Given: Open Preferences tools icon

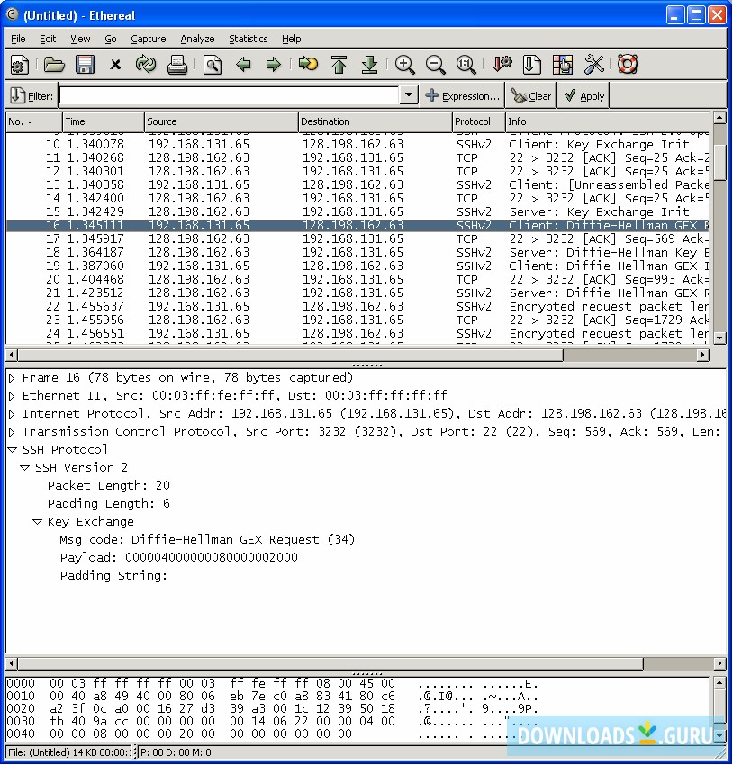Looking at the screenshot, I should coord(594,65).
